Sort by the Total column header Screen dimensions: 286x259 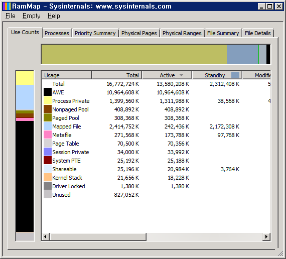point(117,75)
